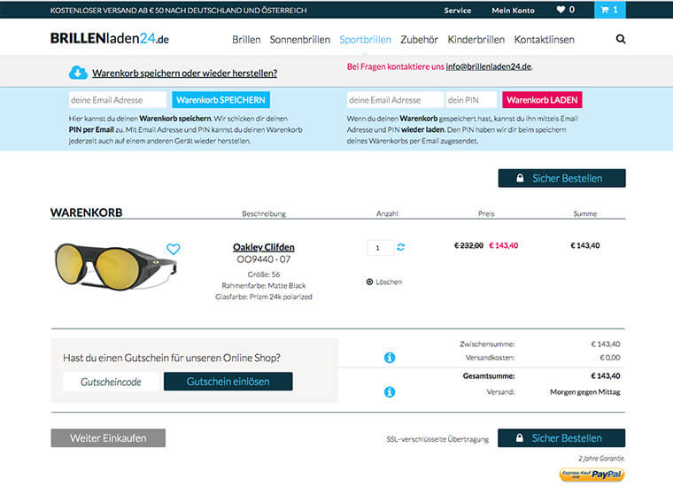The image size is (673, 487).
Task: Click the BRILLENladen24.de logo
Action: [110, 39]
